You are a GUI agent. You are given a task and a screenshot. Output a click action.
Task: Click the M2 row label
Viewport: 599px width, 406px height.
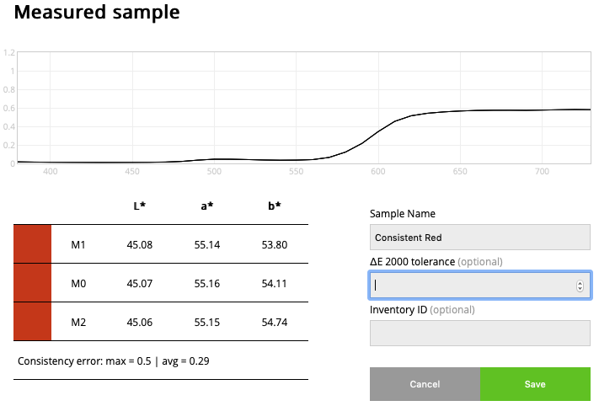78,323
